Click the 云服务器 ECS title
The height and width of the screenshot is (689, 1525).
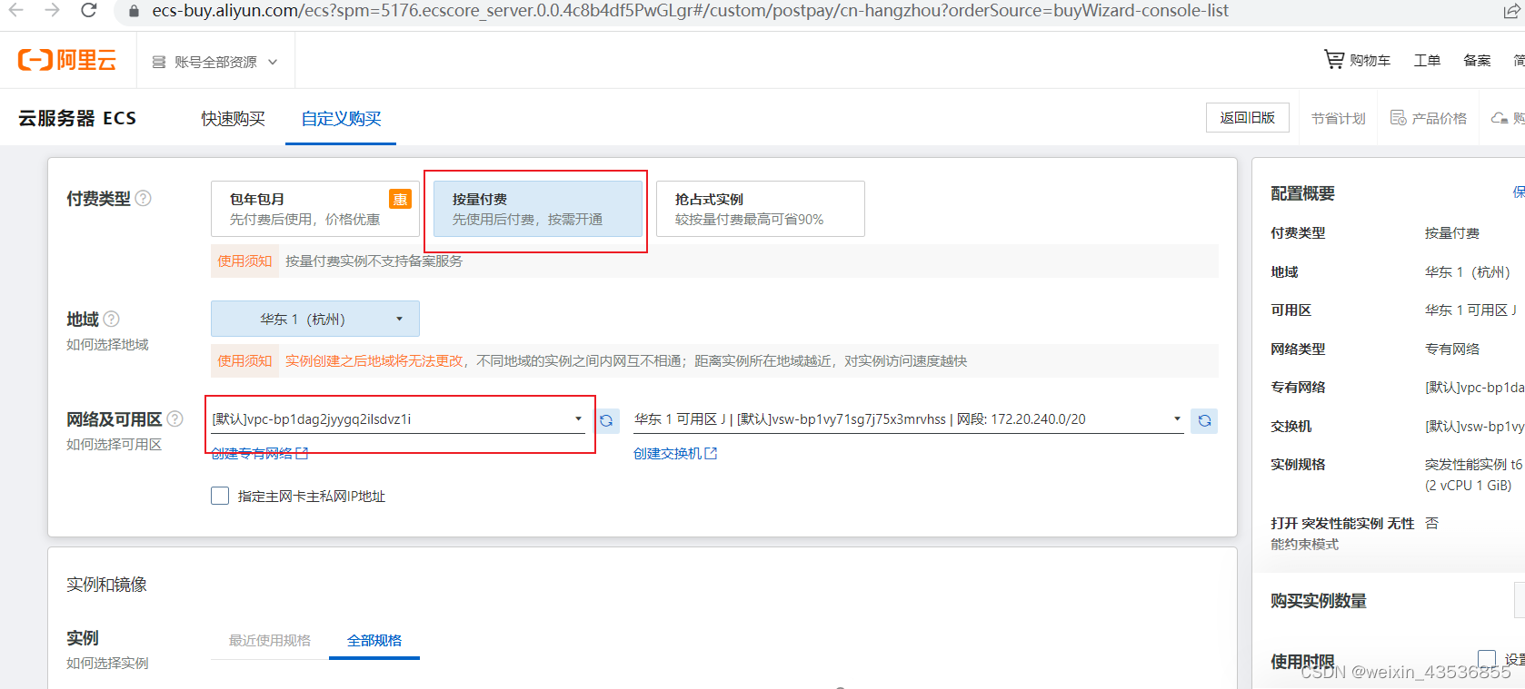(77, 118)
